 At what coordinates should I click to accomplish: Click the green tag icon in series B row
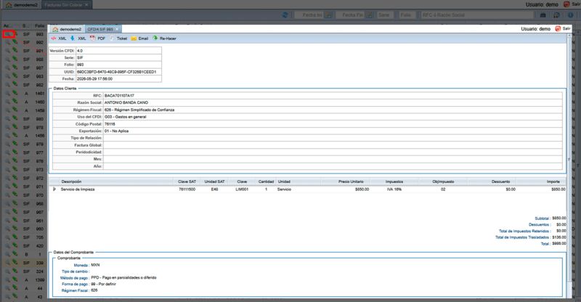click(x=15, y=254)
